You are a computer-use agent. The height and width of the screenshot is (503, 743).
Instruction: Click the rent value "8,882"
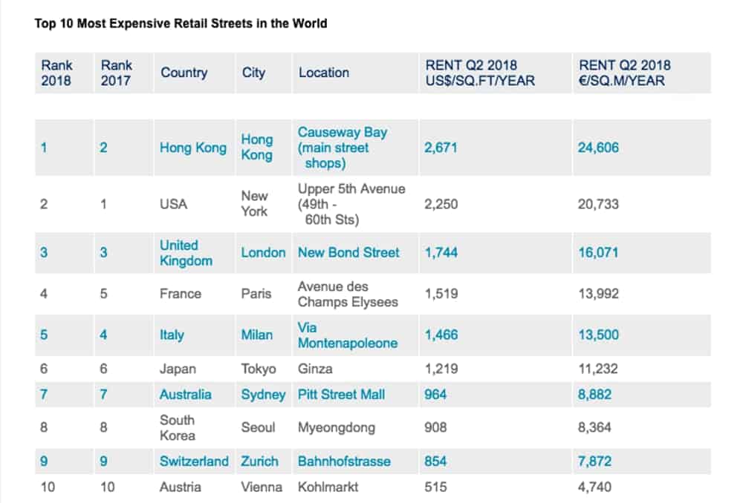(594, 395)
